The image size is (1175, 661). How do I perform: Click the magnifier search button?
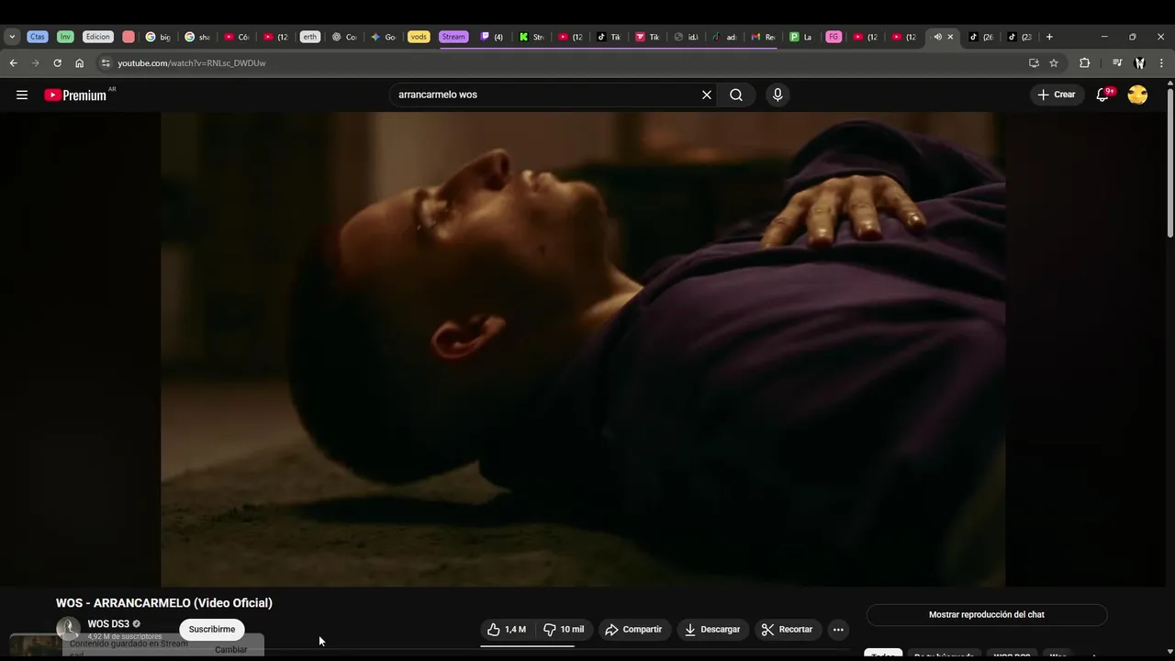pyautogui.click(x=736, y=95)
